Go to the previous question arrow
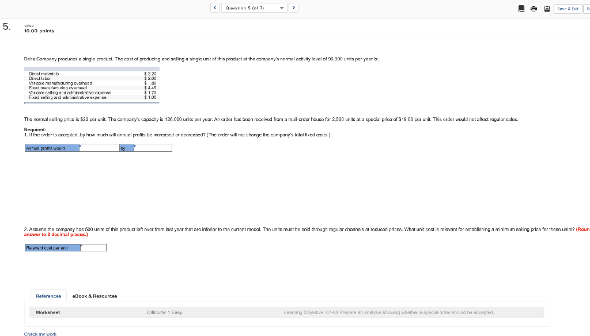This screenshot has height=336, width=590. [215, 8]
